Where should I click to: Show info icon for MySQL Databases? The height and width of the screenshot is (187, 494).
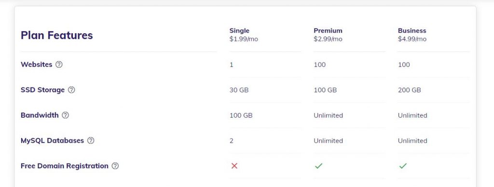91,140
